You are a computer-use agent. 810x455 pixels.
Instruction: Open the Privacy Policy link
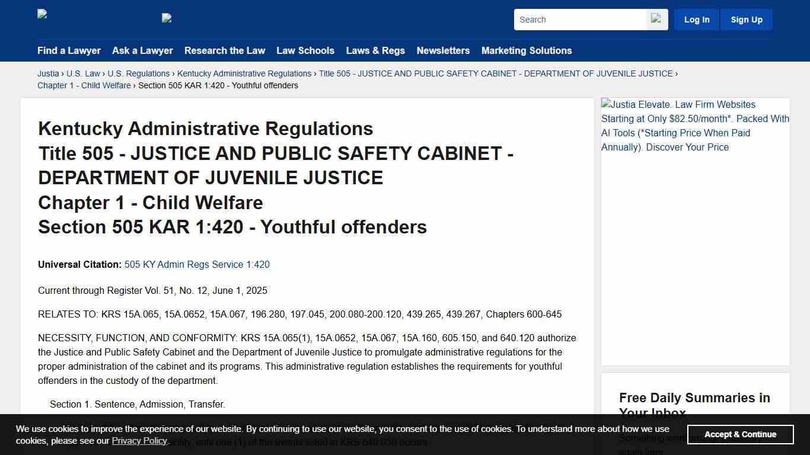[x=139, y=441]
